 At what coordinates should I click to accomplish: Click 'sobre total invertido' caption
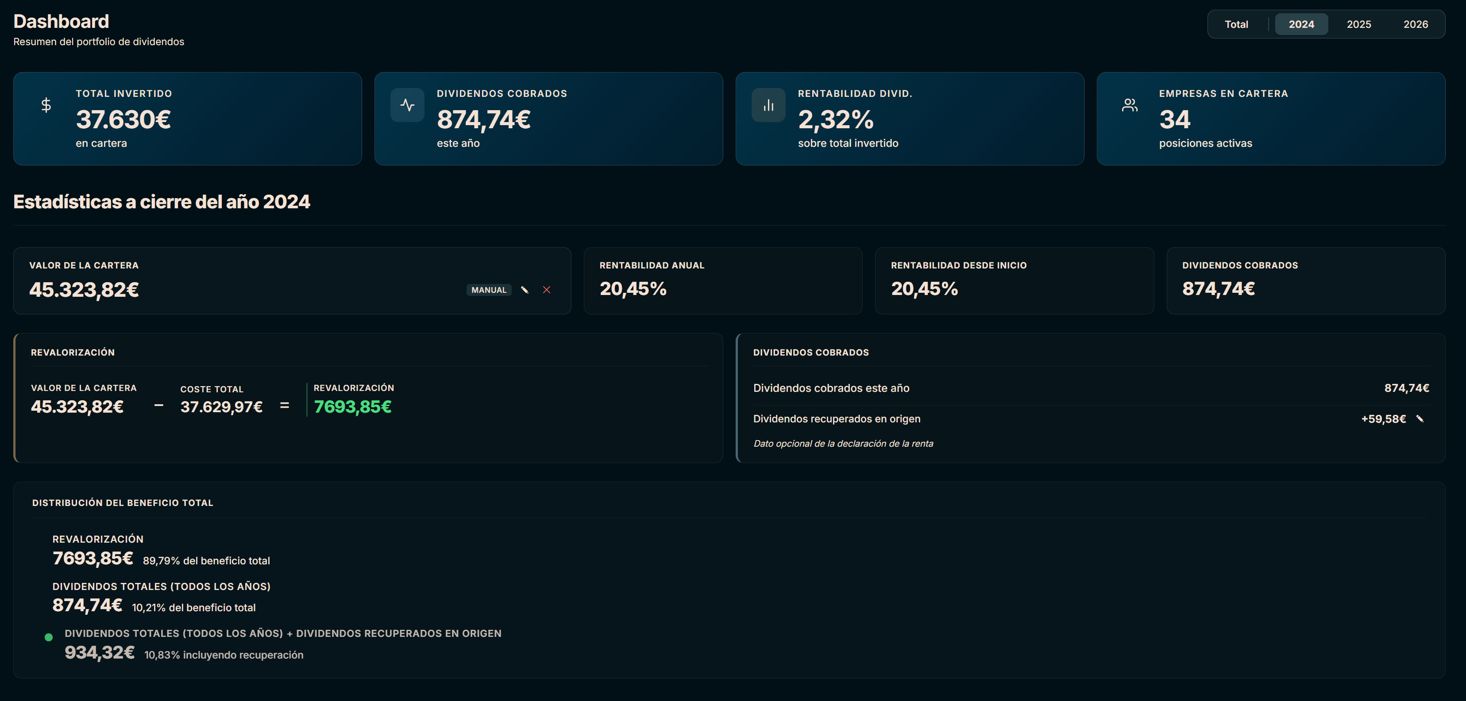tap(848, 143)
